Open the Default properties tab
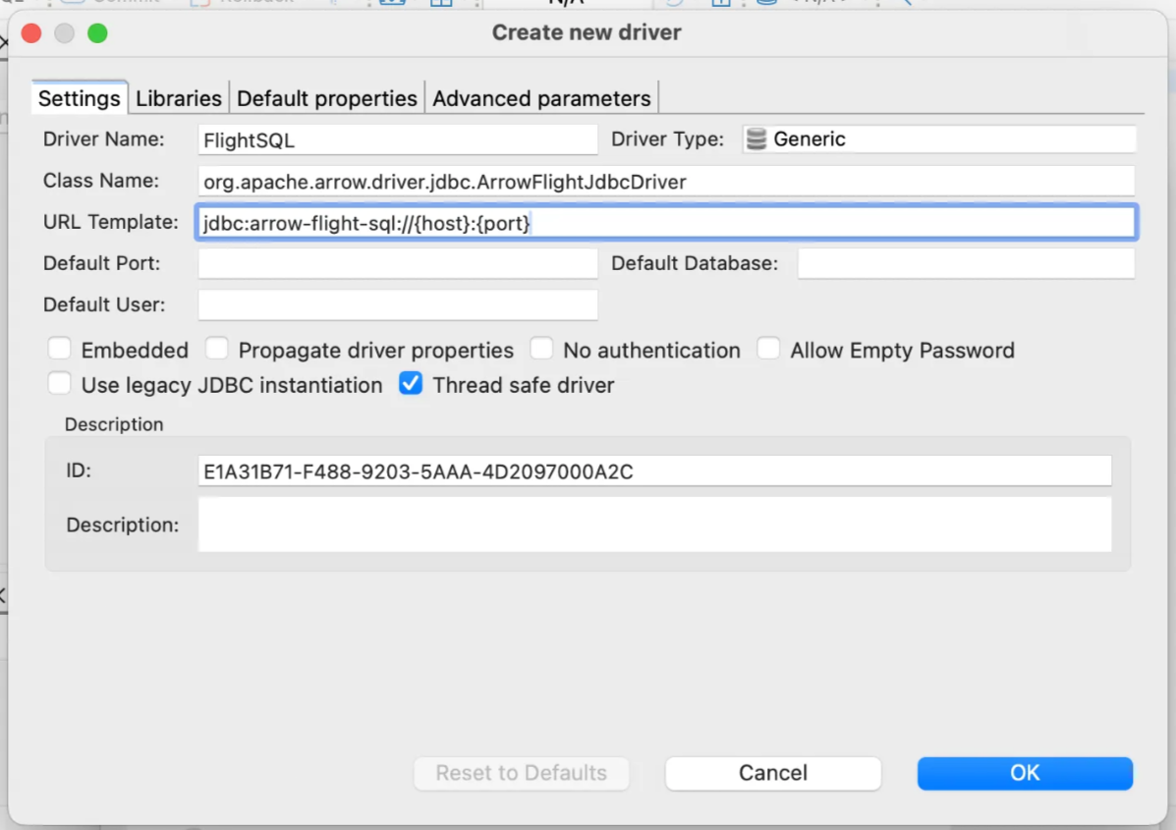This screenshot has height=830, width=1176. [x=326, y=98]
